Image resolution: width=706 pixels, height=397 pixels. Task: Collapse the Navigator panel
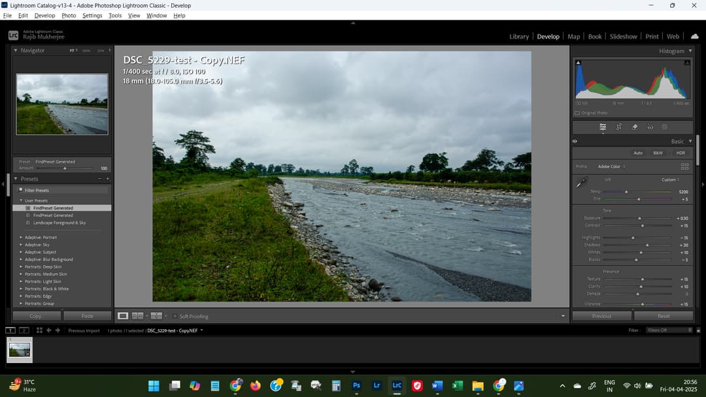click(x=16, y=50)
